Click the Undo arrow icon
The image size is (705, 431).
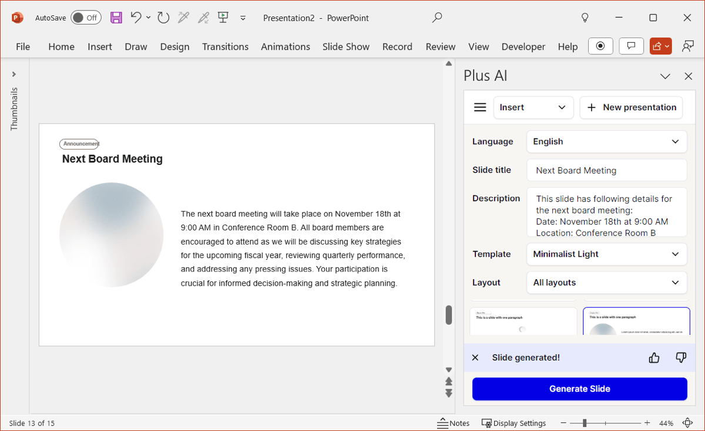[136, 18]
